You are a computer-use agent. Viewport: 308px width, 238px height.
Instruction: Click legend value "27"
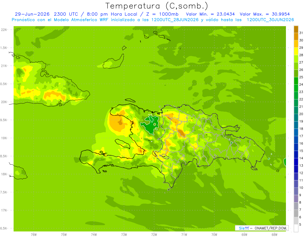(x=301, y=62)
